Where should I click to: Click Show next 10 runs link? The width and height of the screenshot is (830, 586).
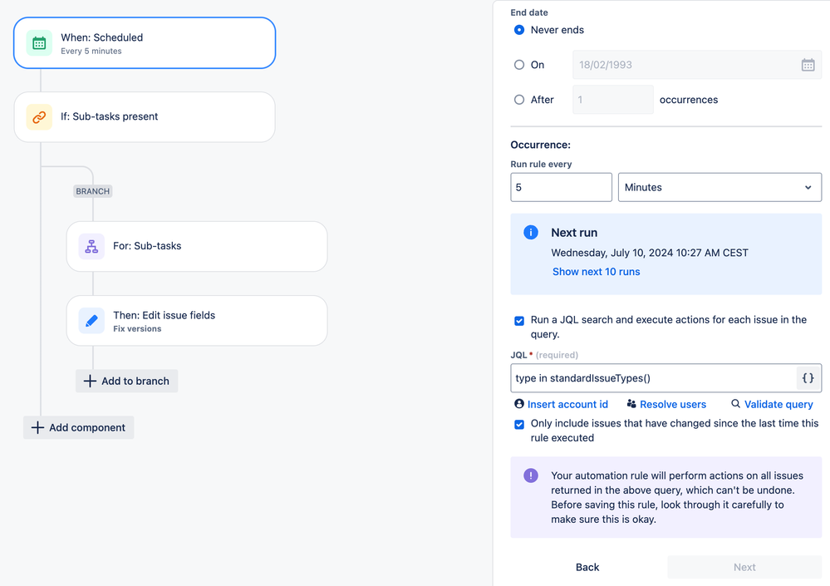(596, 272)
